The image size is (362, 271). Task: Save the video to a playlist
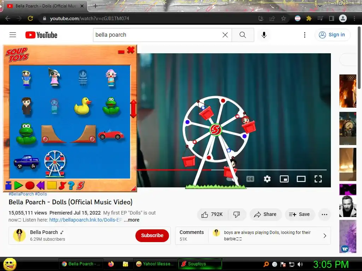point(299,214)
